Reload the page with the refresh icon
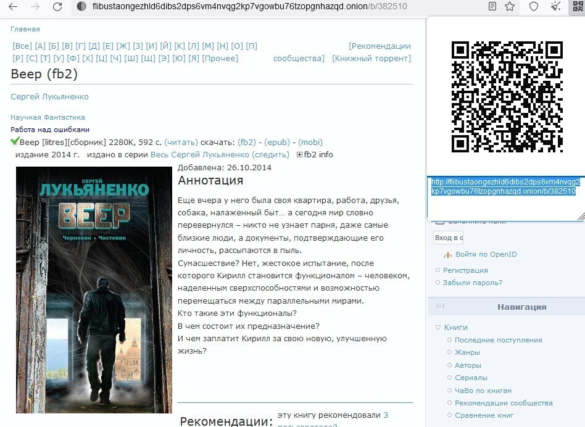The image size is (585, 427). (57, 6)
